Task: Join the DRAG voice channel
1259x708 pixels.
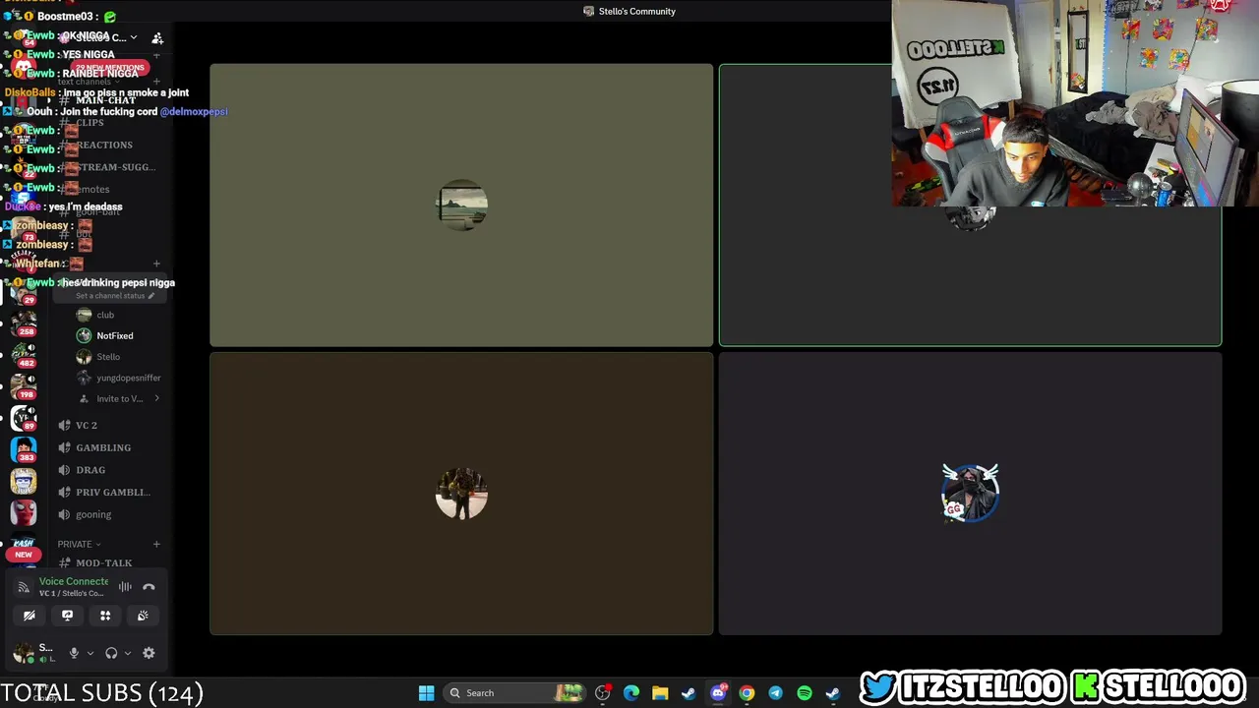Action: click(x=108, y=470)
